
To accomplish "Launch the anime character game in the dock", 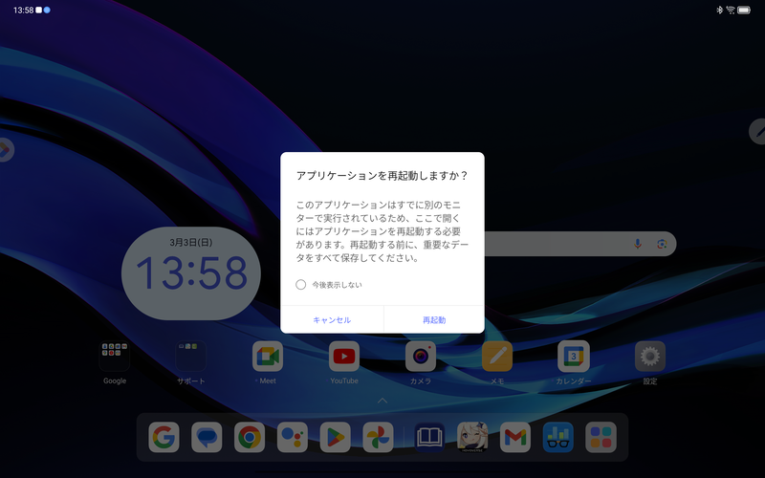I will click(472, 437).
